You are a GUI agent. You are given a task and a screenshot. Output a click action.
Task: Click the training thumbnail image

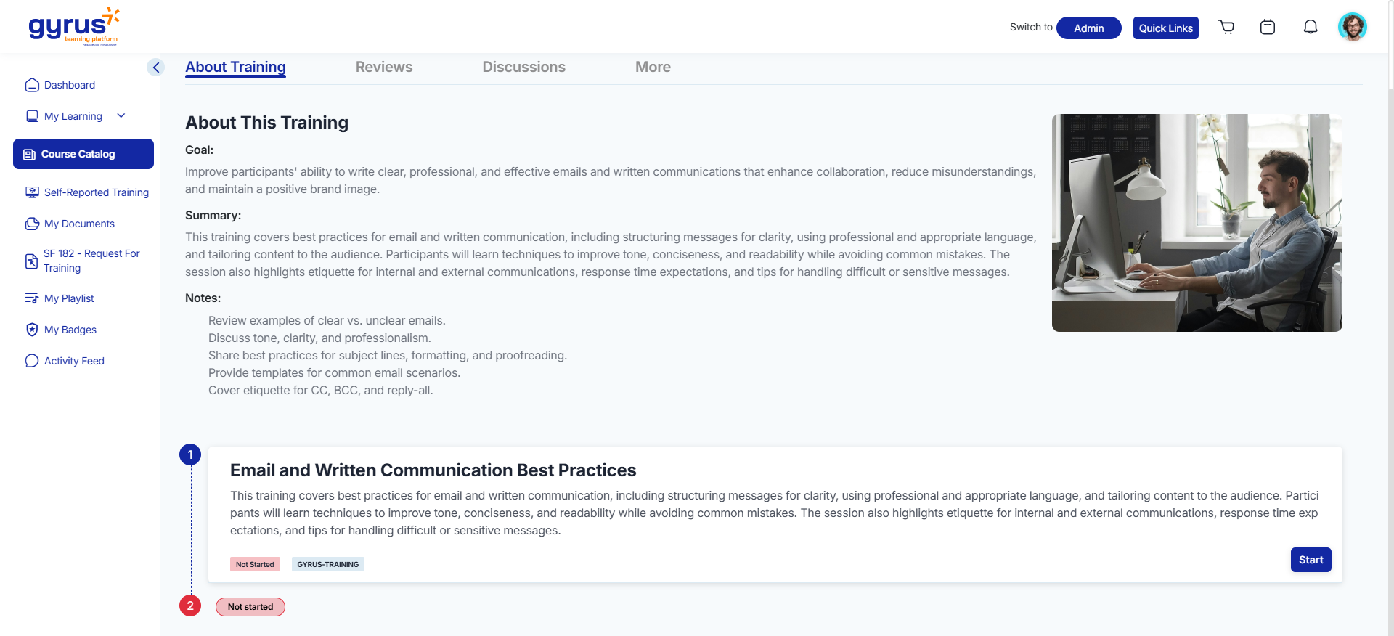[x=1197, y=222]
